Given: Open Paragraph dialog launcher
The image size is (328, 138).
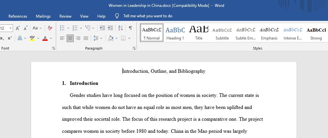Looking at the screenshot, I should tap(134, 48).
